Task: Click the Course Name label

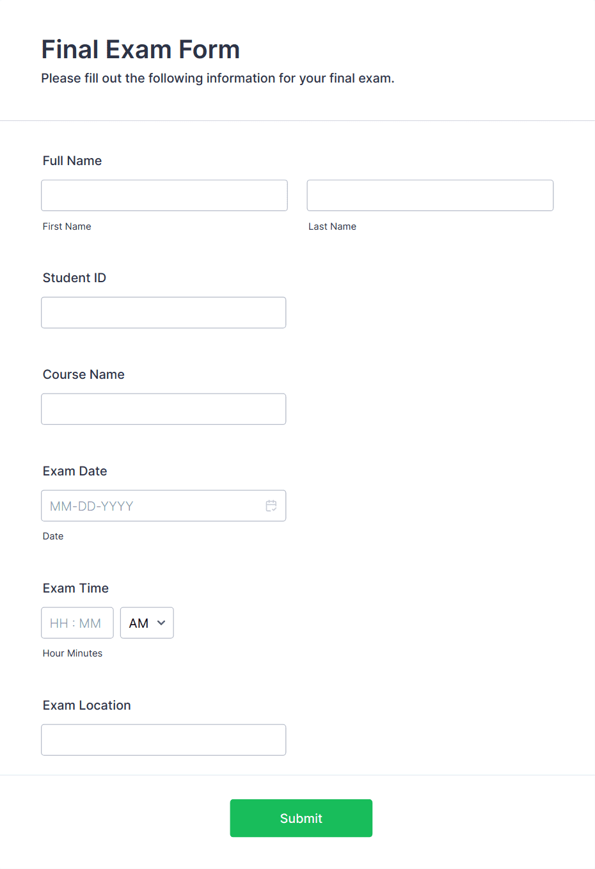Action: point(84,374)
